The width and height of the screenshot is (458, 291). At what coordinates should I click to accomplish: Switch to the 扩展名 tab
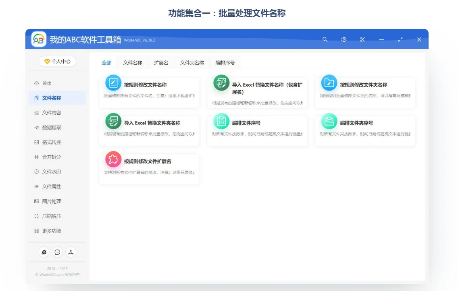click(161, 63)
